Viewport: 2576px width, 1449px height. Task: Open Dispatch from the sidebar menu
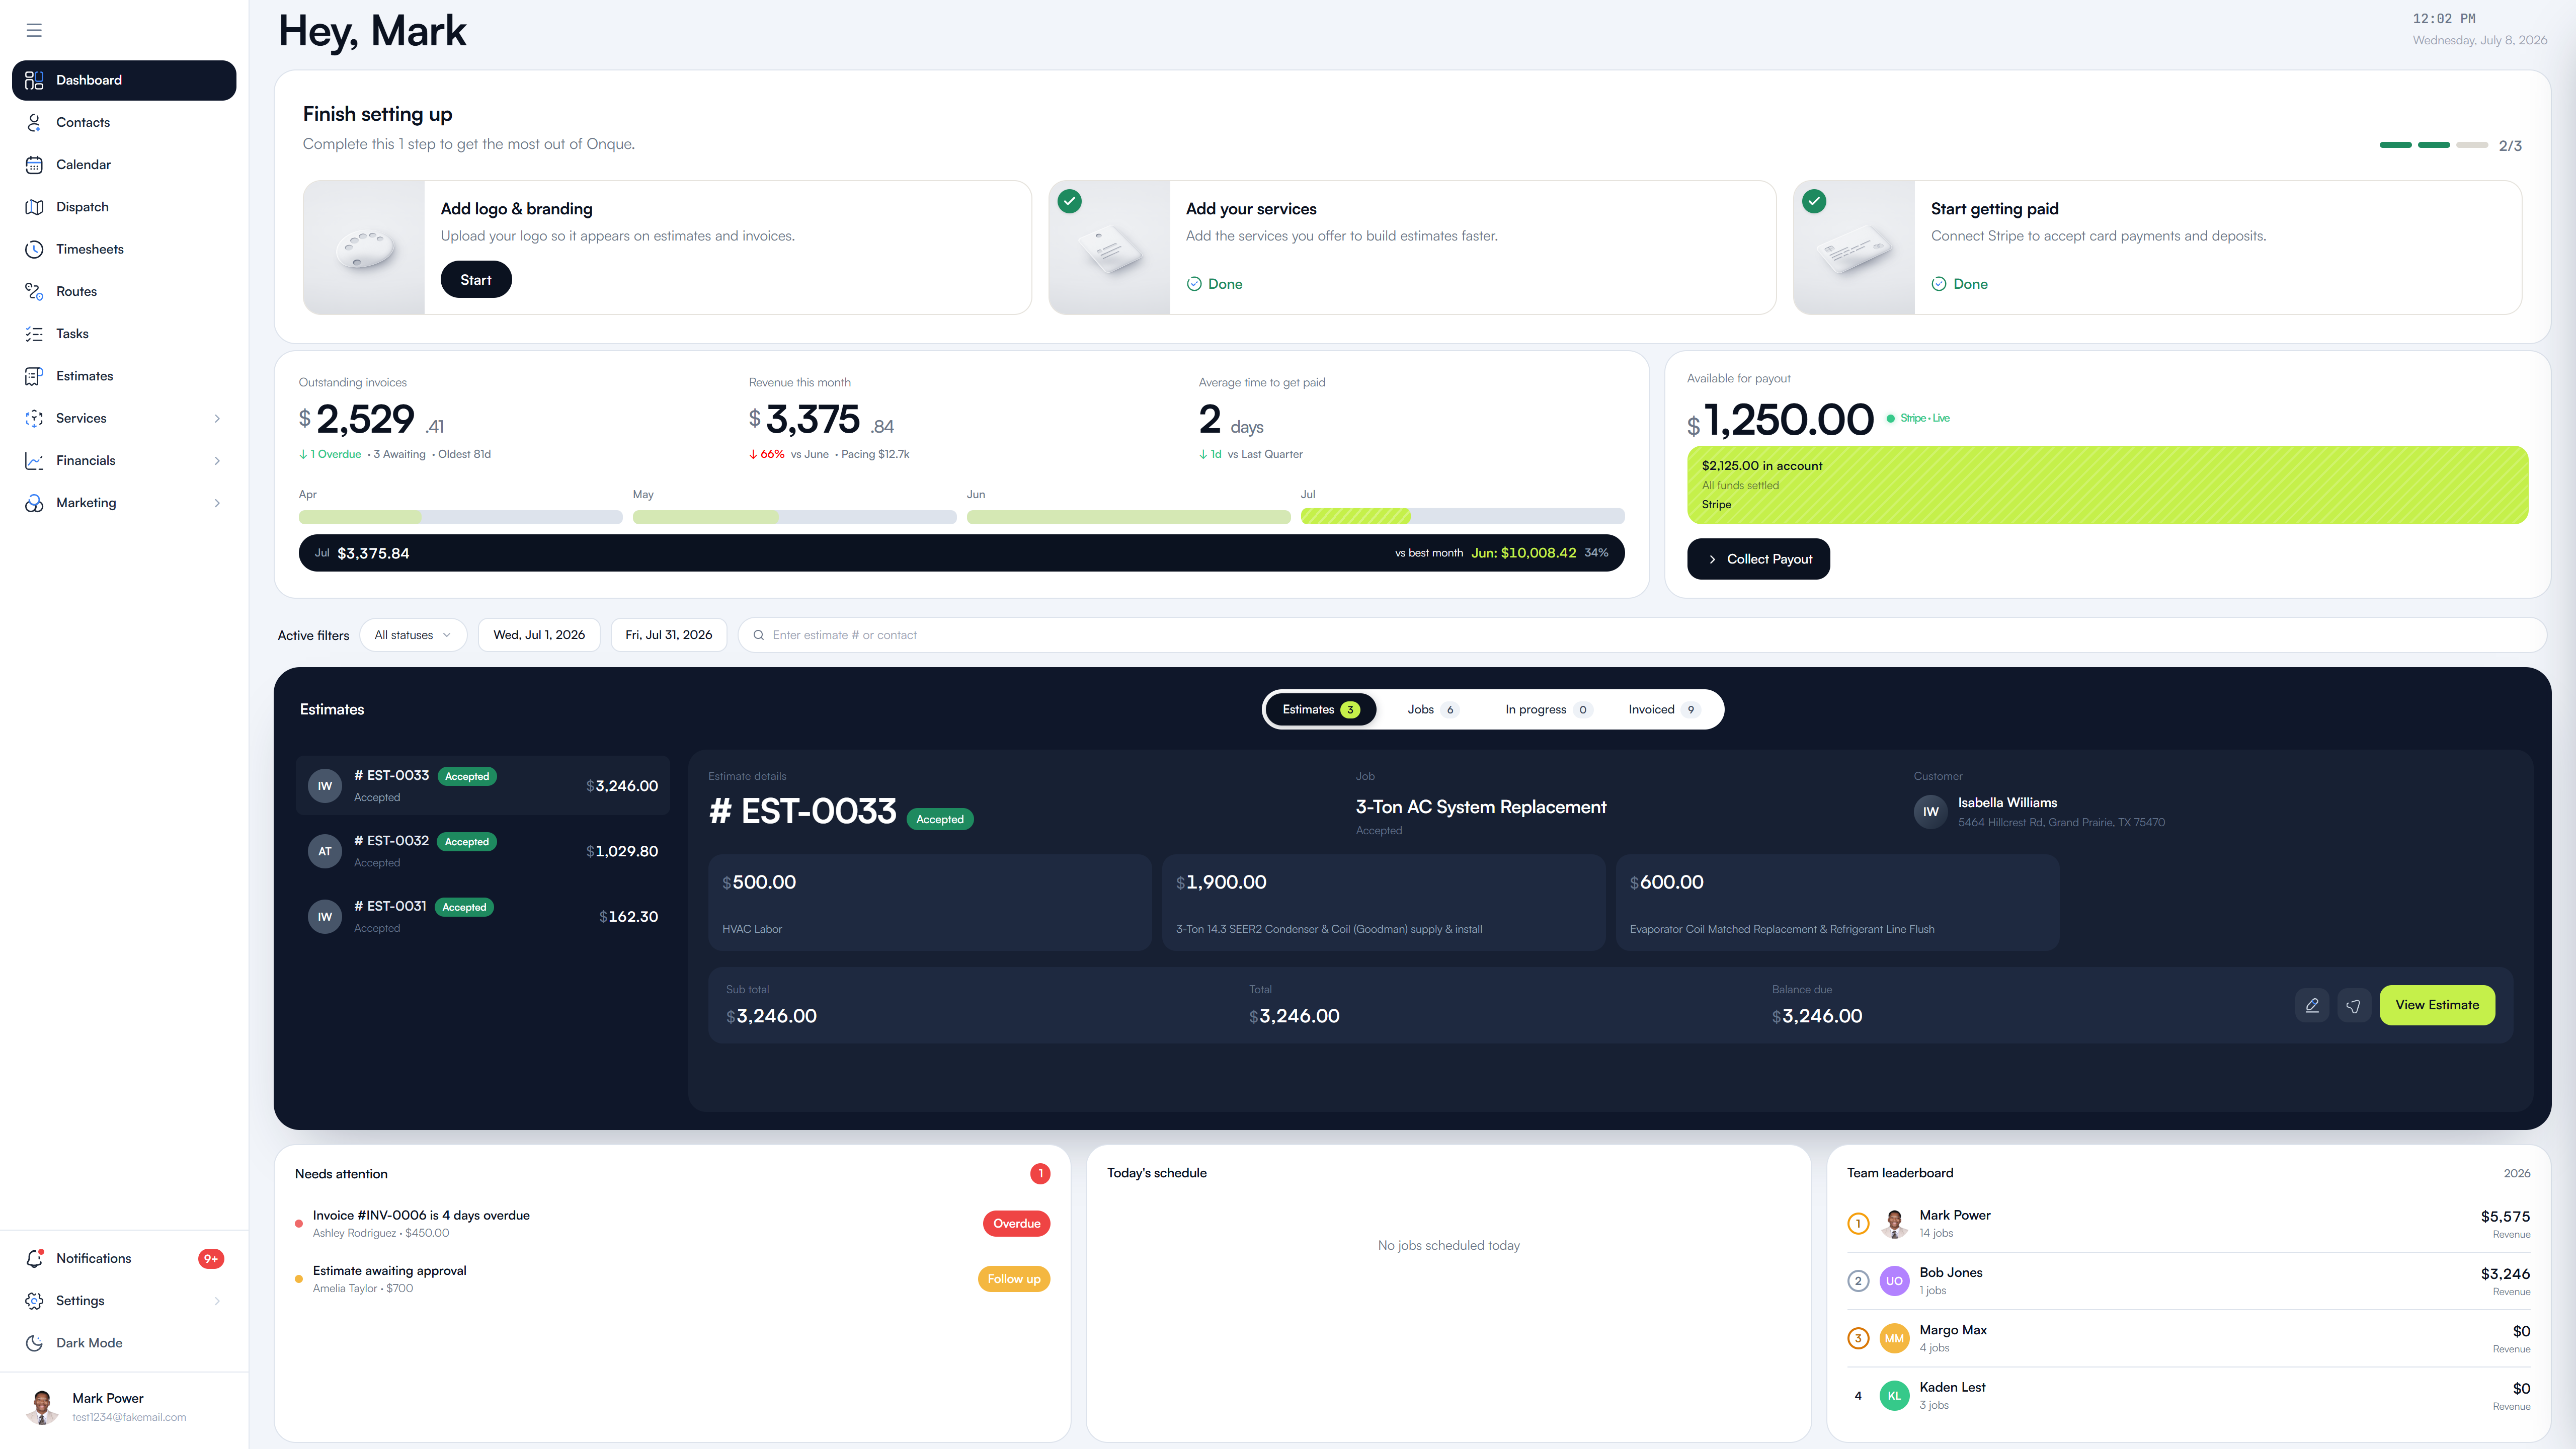[x=124, y=207]
